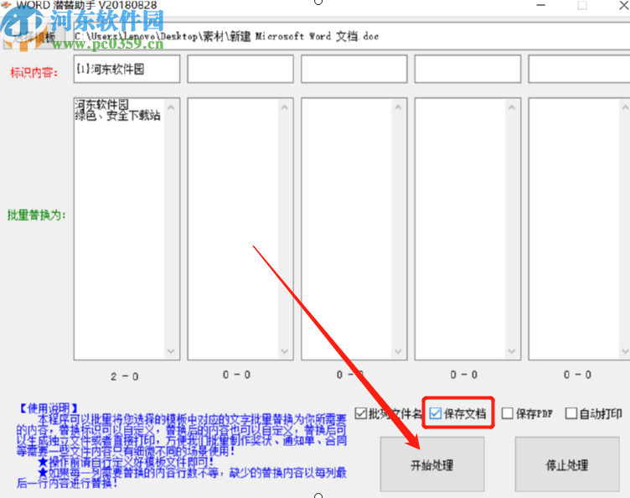Image resolution: width=630 pixels, height=498 pixels.
Task: Close the WORD 潜替助手 window
Action: coord(624,5)
